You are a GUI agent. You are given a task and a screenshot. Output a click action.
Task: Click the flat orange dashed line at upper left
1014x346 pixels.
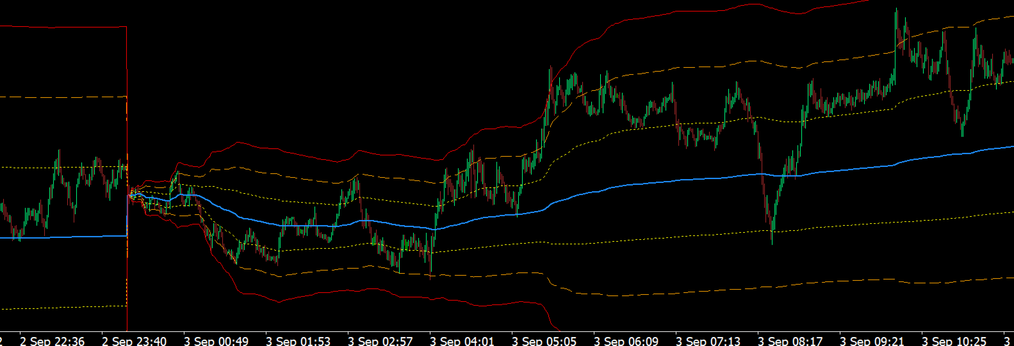coord(63,97)
